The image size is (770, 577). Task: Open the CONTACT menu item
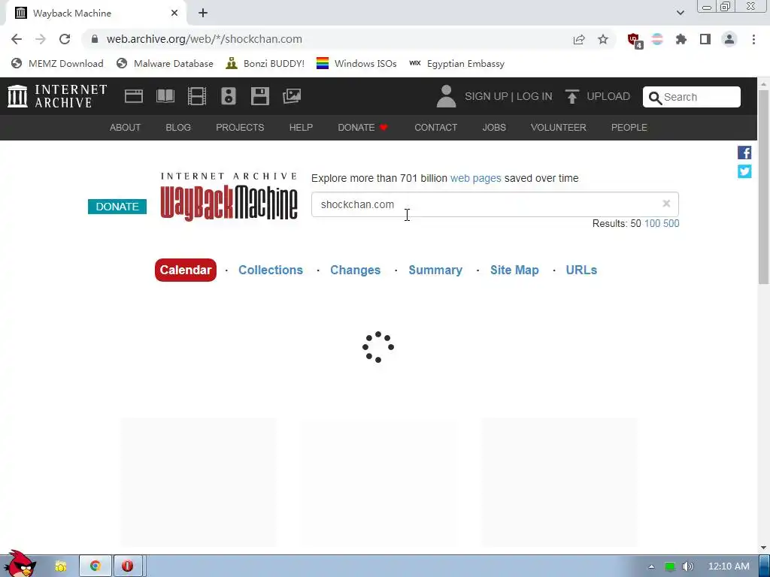(435, 128)
